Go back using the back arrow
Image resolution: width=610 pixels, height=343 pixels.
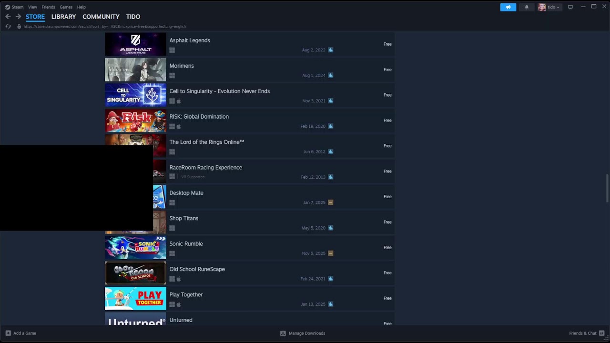pos(8,17)
